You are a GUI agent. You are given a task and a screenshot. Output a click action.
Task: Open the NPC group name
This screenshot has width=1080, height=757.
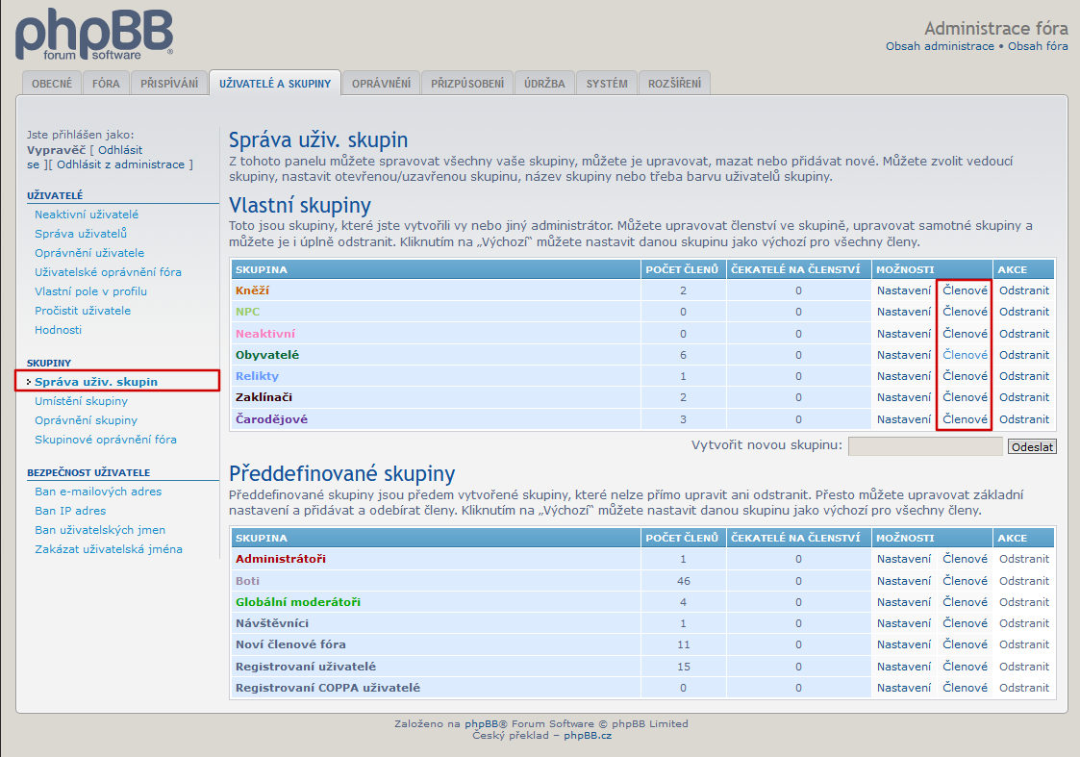click(247, 312)
